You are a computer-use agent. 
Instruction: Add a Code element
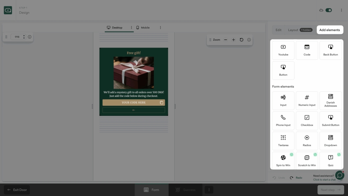point(307,50)
